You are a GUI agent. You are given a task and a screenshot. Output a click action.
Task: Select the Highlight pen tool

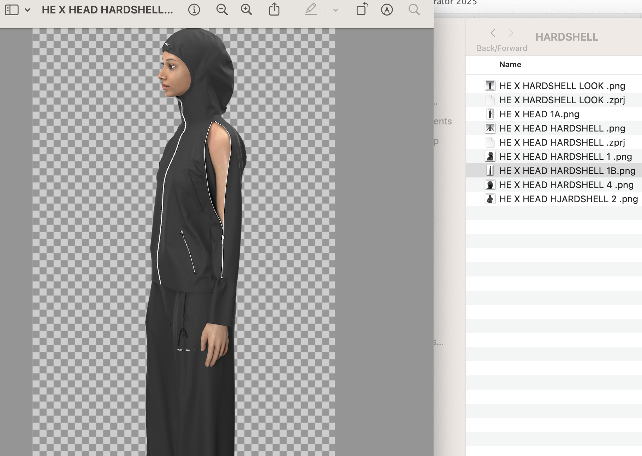click(x=311, y=10)
